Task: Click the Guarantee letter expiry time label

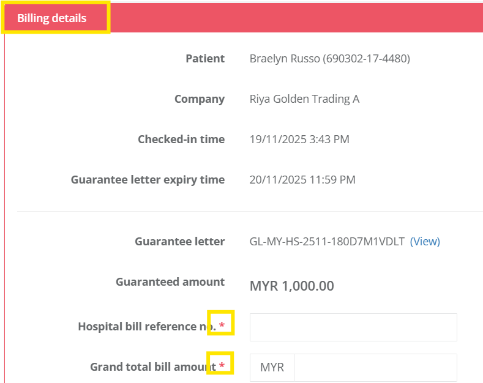Action: (148, 180)
